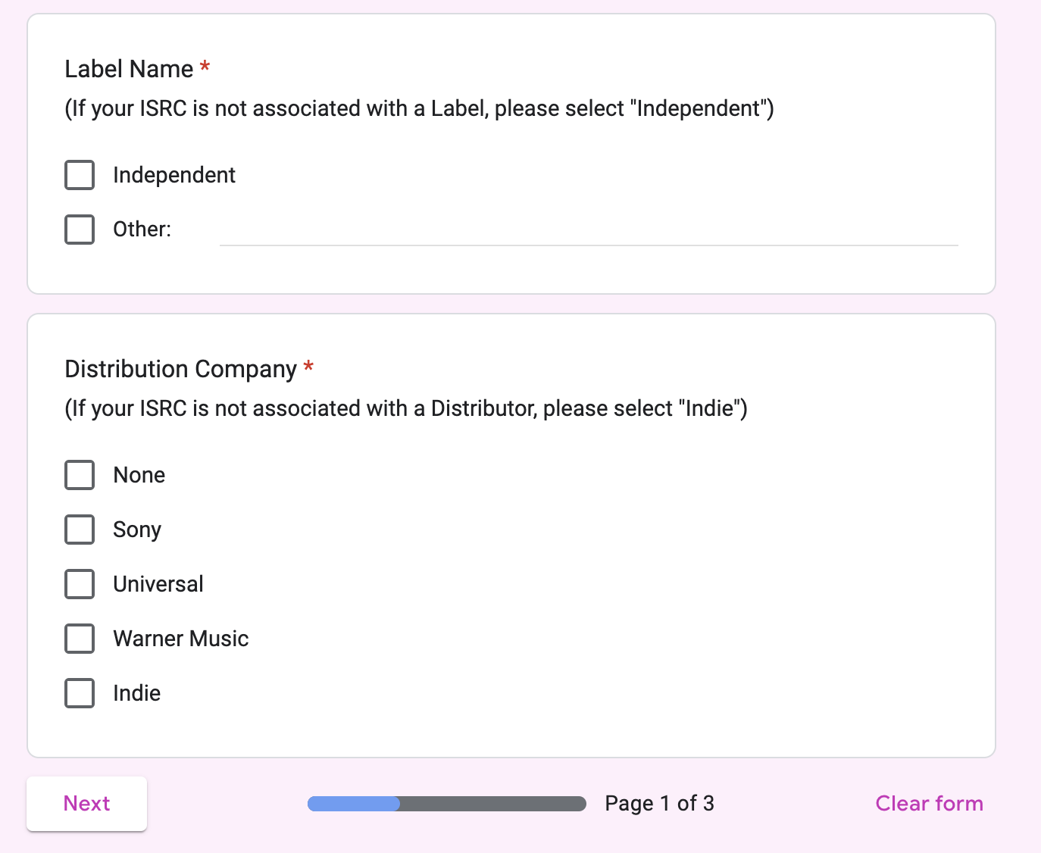This screenshot has height=853, width=1041.
Task: Check the Independent label checkbox
Action: (x=80, y=175)
